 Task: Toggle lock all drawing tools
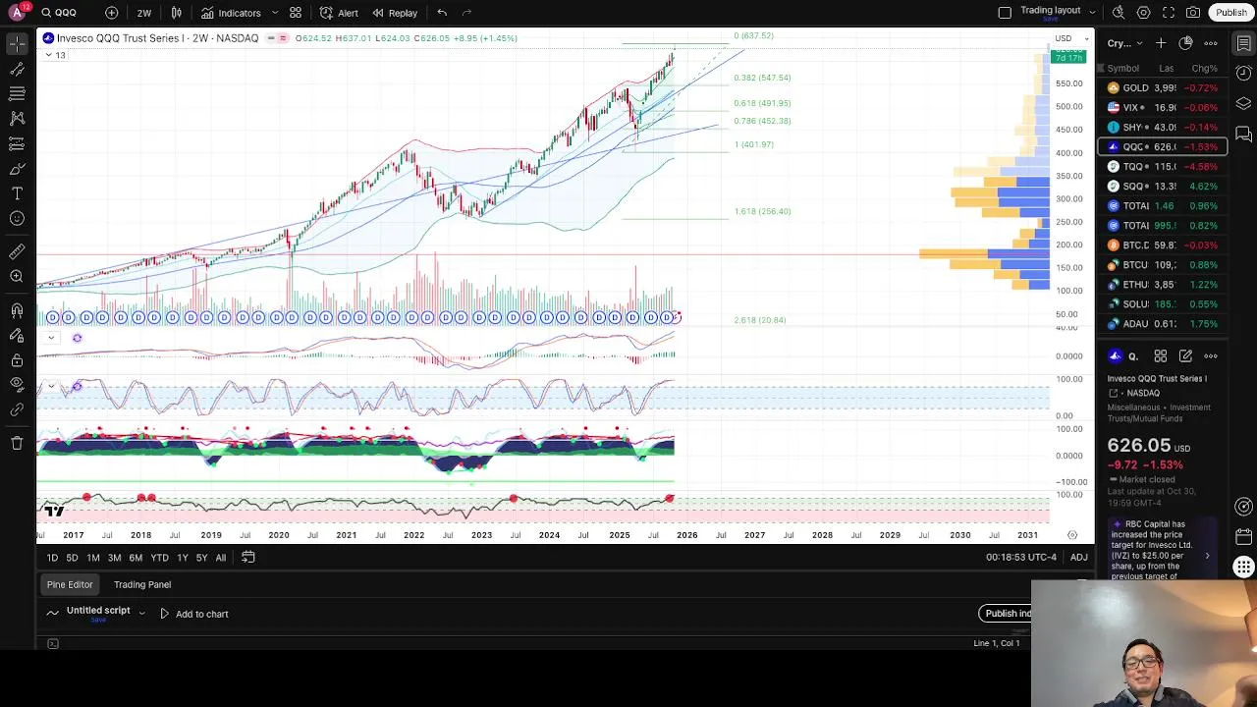(17, 360)
